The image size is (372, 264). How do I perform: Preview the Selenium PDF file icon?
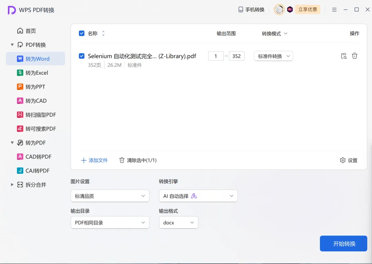[x=344, y=56]
